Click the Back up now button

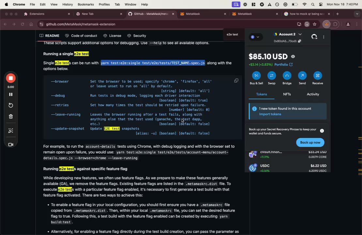point(310,143)
